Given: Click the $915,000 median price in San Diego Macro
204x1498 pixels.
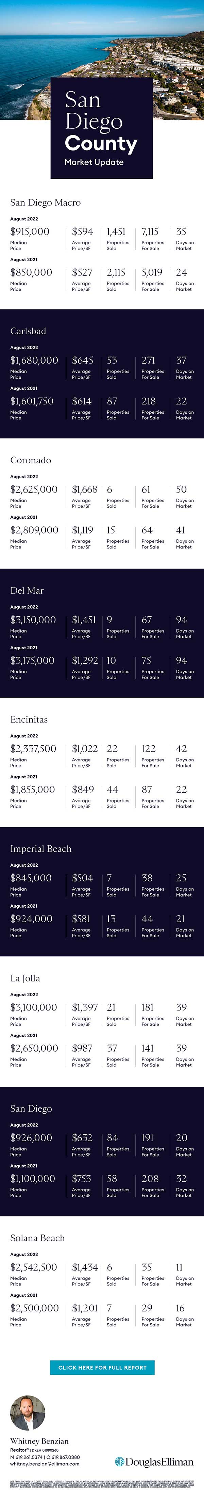Looking at the screenshot, I should pos(30,232).
